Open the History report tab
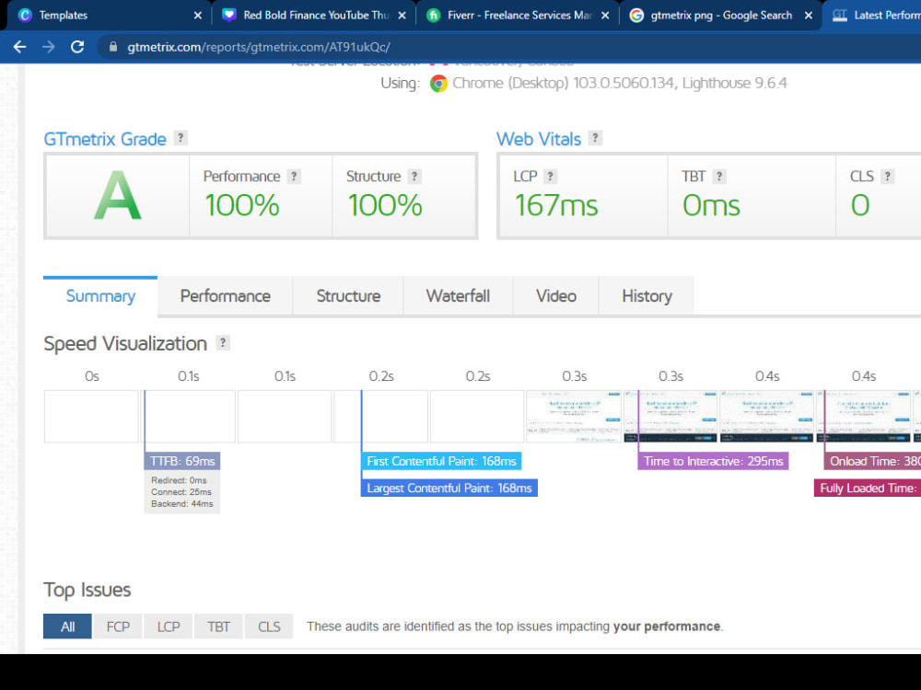921x690 pixels. [647, 296]
